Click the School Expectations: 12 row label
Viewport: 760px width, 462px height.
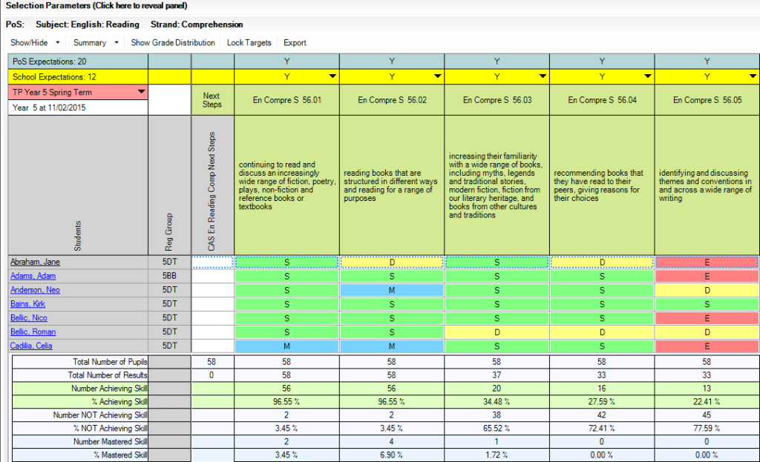click(x=78, y=77)
